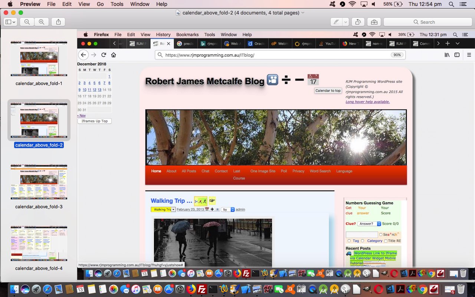The image size is (475, 297).
Task: Open the Long hover help available link
Action: 368,102
